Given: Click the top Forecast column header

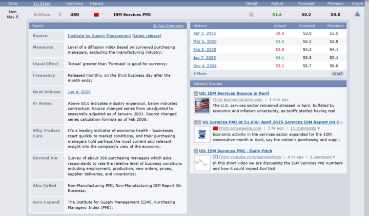Looking at the screenshot, I should 306,4.
